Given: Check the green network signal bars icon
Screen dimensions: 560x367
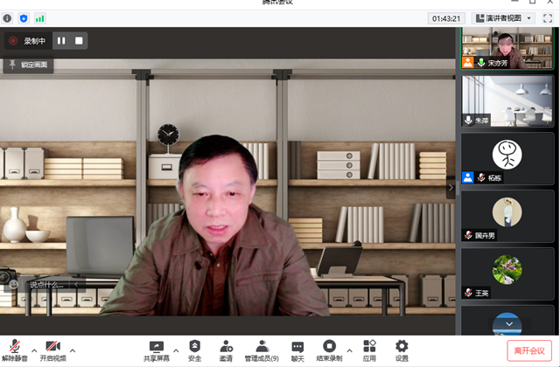Looking at the screenshot, I should tap(39, 18).
